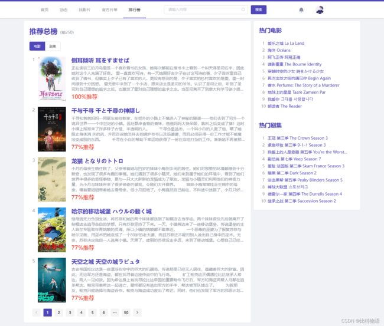The width and height of the screenshot is (384, 326).
Task: Open Océans in hot movies list
Action: pyautogui.click(x=279, y=50)
